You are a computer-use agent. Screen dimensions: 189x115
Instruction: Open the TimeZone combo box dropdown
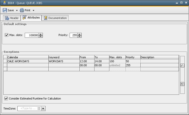(x=43, y=108)
